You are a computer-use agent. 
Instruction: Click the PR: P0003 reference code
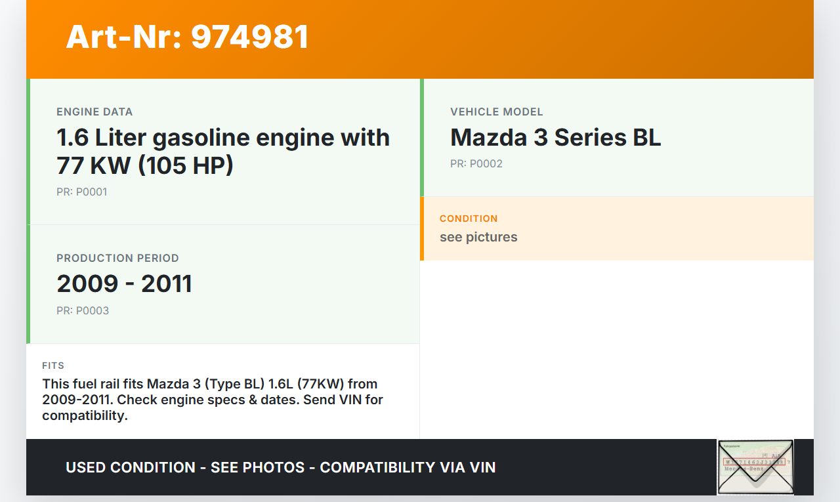83,311
